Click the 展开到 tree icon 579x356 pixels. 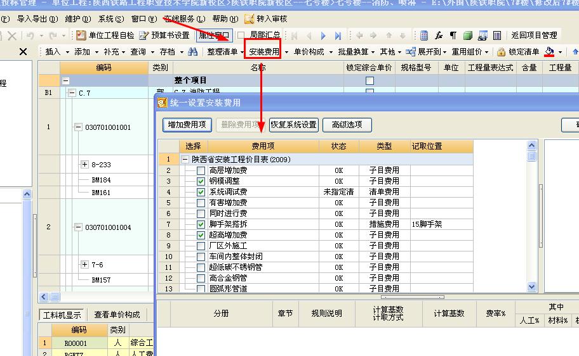point(411,51)
